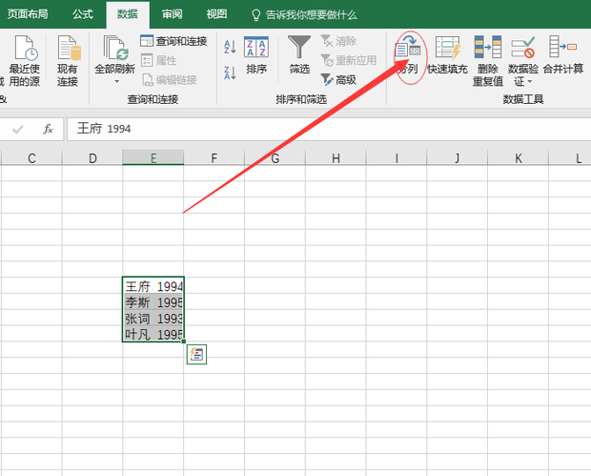
Task: Click the 全部刷新 refresh all icon
Action: 115,49
